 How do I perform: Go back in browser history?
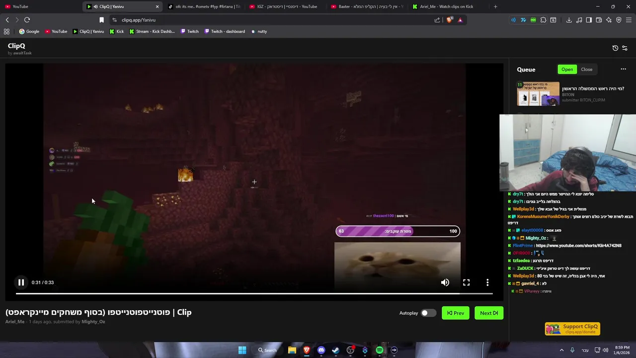[7, 20]
